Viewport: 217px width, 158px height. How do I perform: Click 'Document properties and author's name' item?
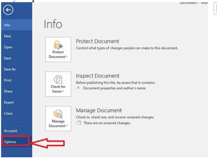[x=114, y=88]
